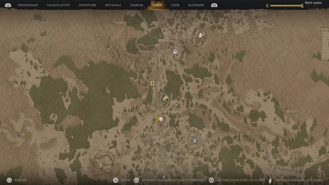Click the emblem beside the Vallon de Laslea label
This screenshot has width=329, height=185.
[x=160, y=35]
